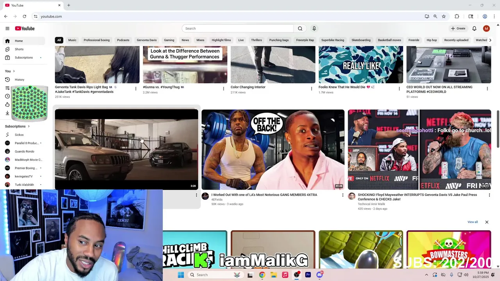This screenshot has height=281, width=500.
Task: Click the YouTube search input field
Action: 237,28
